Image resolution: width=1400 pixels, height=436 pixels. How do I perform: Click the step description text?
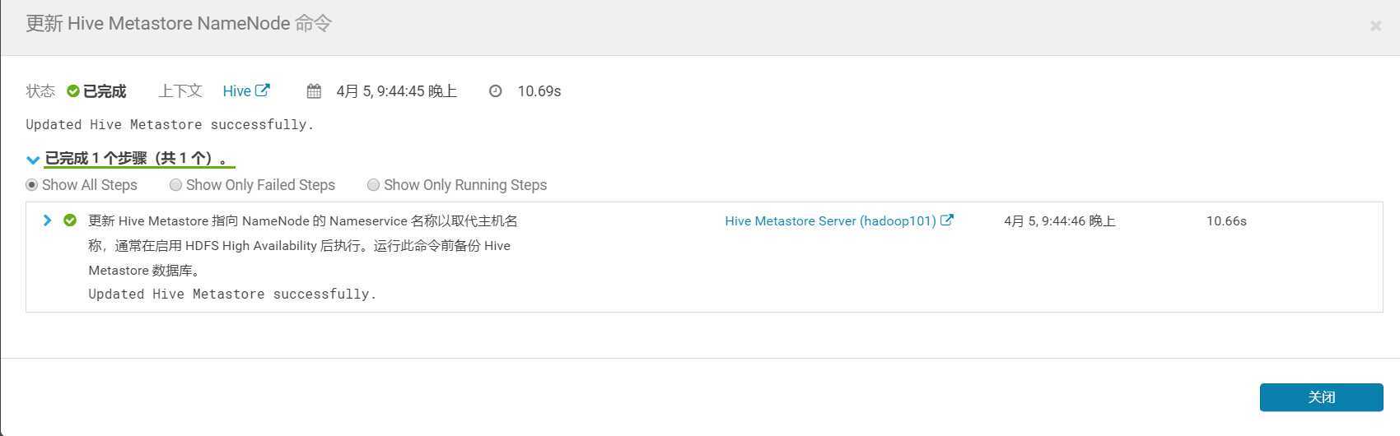tap(303, 245)
